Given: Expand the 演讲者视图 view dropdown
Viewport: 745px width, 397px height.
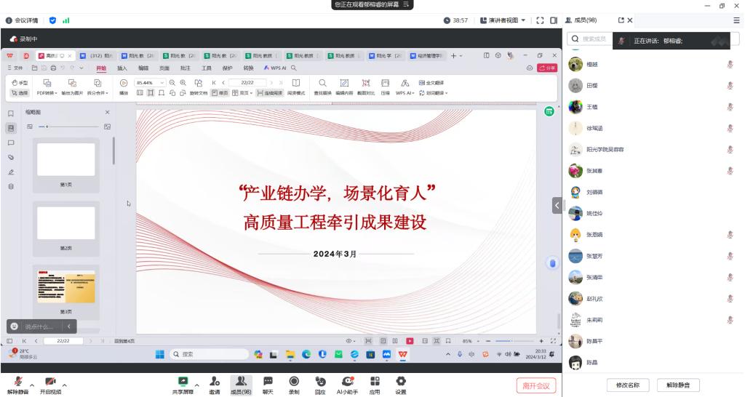Looking at the screenshot, I should pos(502,20).
